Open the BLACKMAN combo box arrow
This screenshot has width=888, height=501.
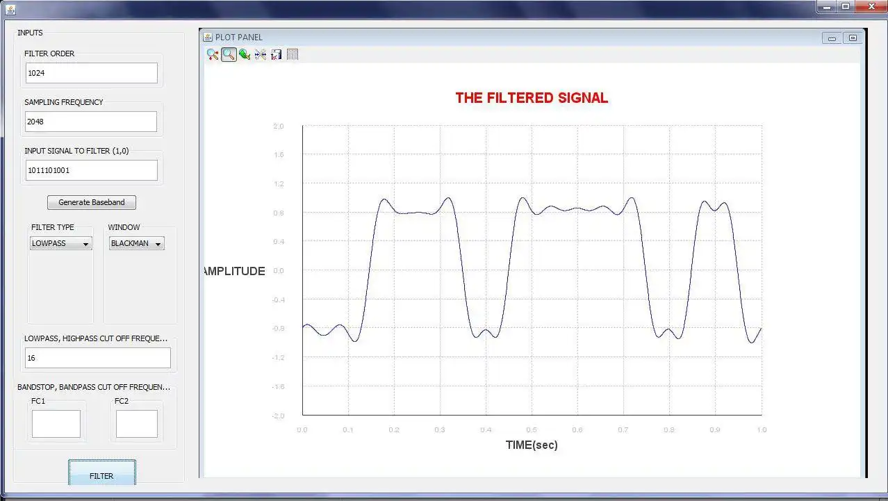[x=158, y=243]
